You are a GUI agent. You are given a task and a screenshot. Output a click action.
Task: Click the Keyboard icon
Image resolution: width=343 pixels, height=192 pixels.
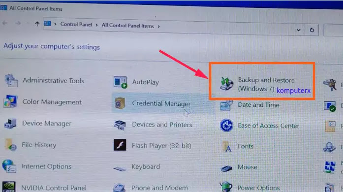tap(120, 168)
